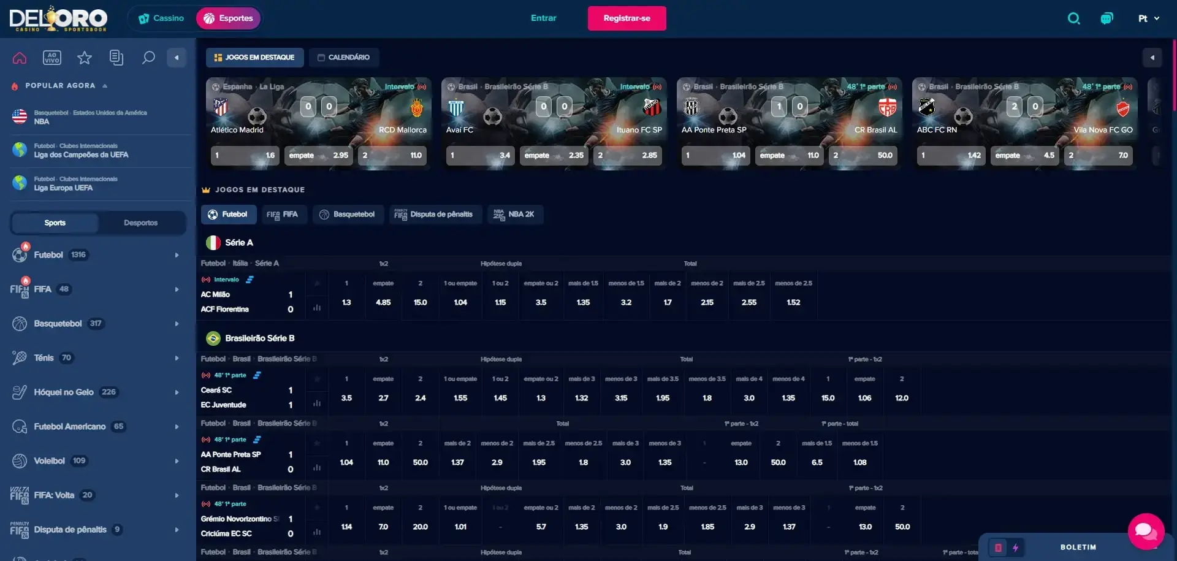
Task: Click the home icon in sidebar
Action: [20, 58]
